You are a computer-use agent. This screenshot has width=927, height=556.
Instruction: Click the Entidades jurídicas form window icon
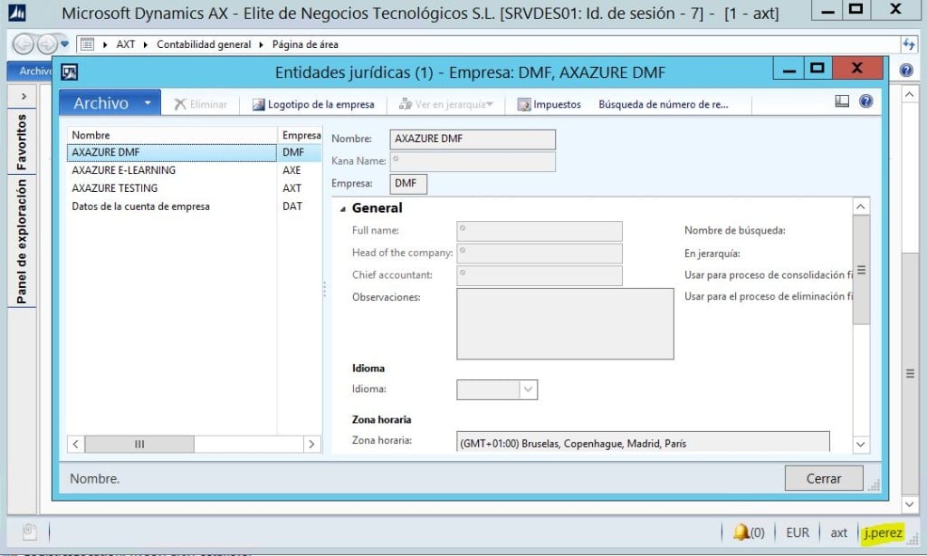(70, 72)
